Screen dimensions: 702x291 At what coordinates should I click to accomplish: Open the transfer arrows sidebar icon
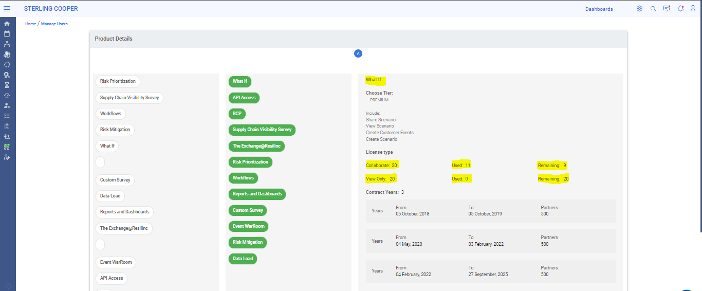click(x=7, y=136)
